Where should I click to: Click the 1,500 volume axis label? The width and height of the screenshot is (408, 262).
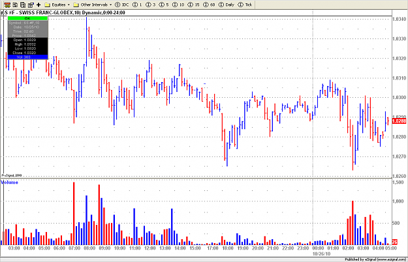coord(398,182)
